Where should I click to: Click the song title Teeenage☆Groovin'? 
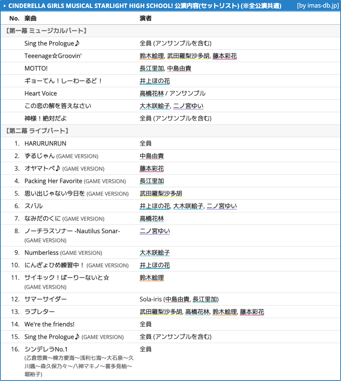tap(53, 56)
